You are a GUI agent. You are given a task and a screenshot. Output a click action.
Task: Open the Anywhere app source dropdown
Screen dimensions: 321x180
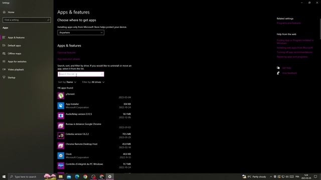81,32
